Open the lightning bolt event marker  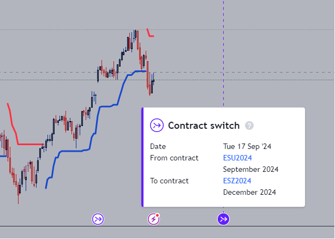pyautogui.click(x=154, y=219)
